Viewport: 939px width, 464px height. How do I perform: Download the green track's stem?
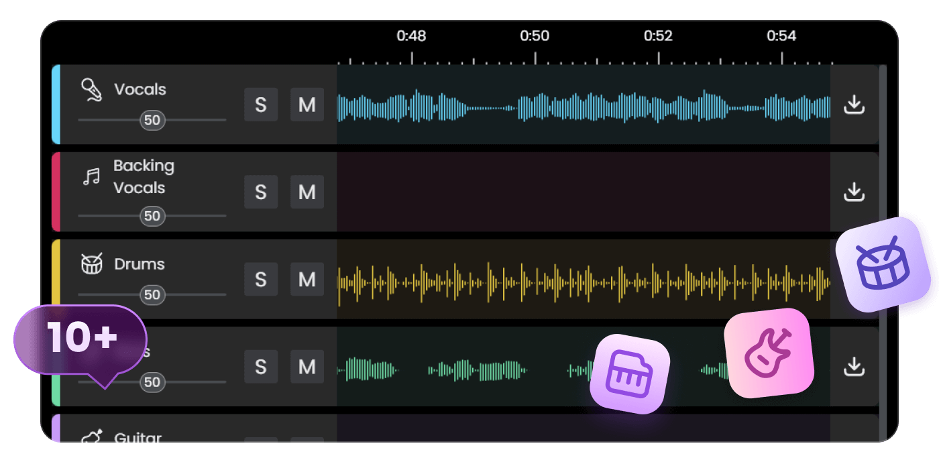coord(853,366)
